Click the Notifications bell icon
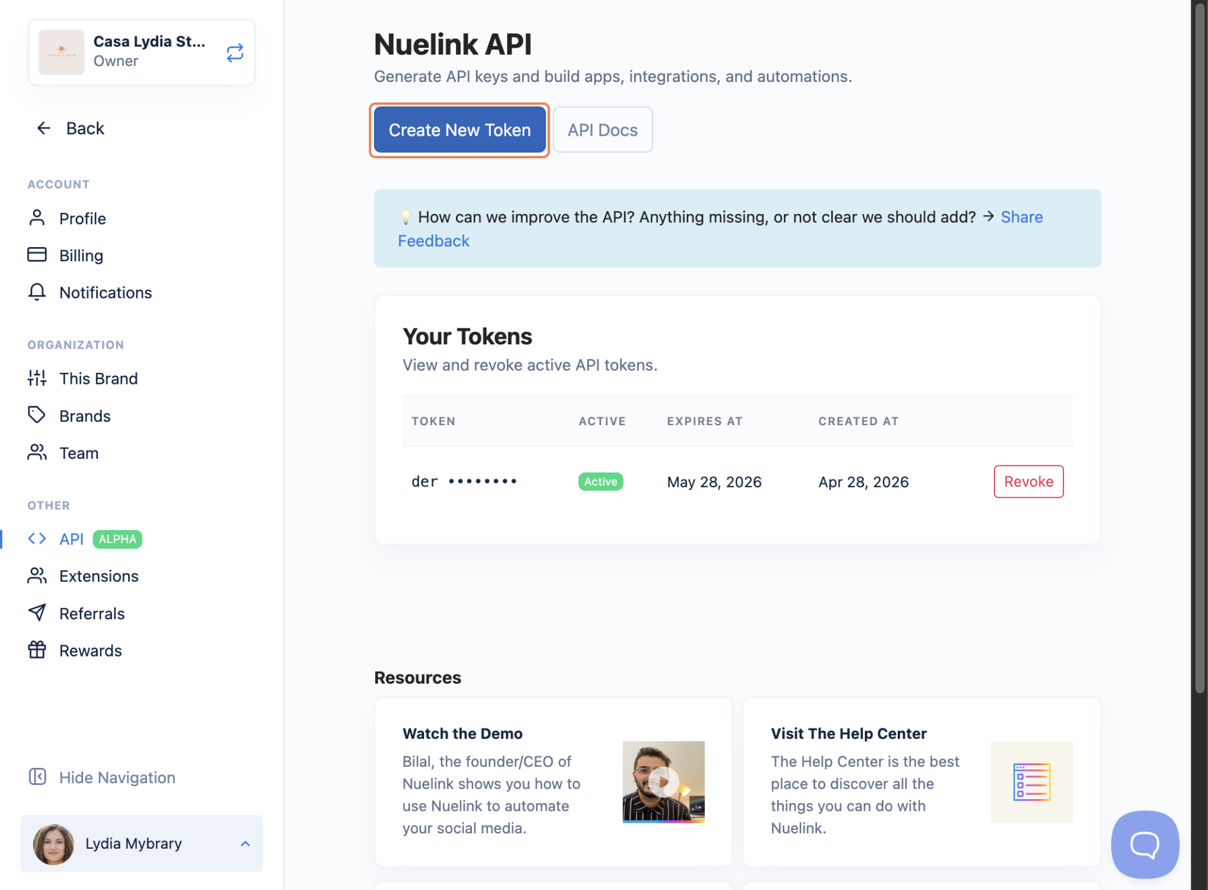The height and width of the screenshot is (890, 1208). (37, 292)
